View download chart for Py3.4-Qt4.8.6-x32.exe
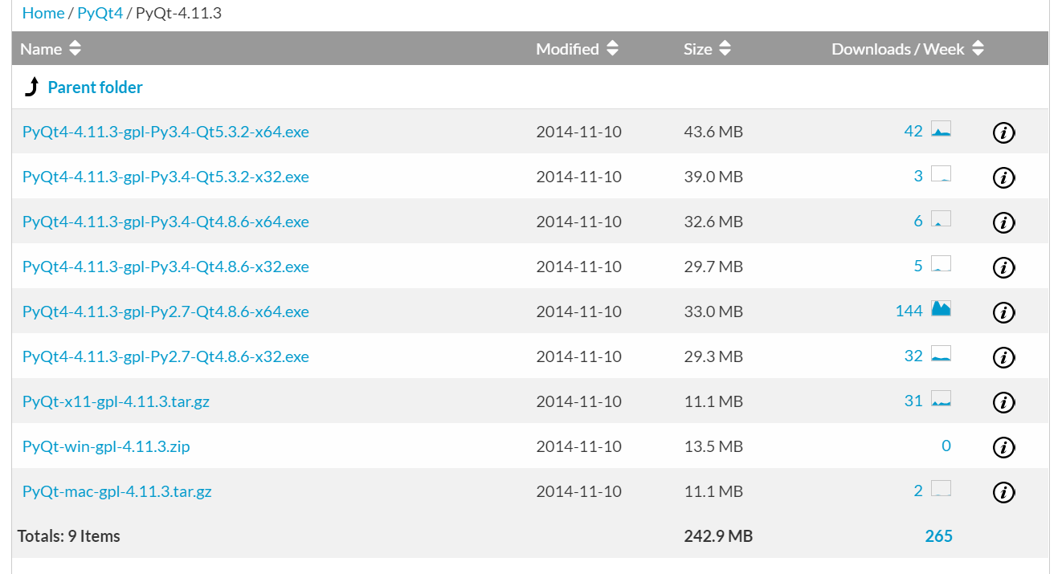This screenshot has width=1062, height=574. pos(941,264)
